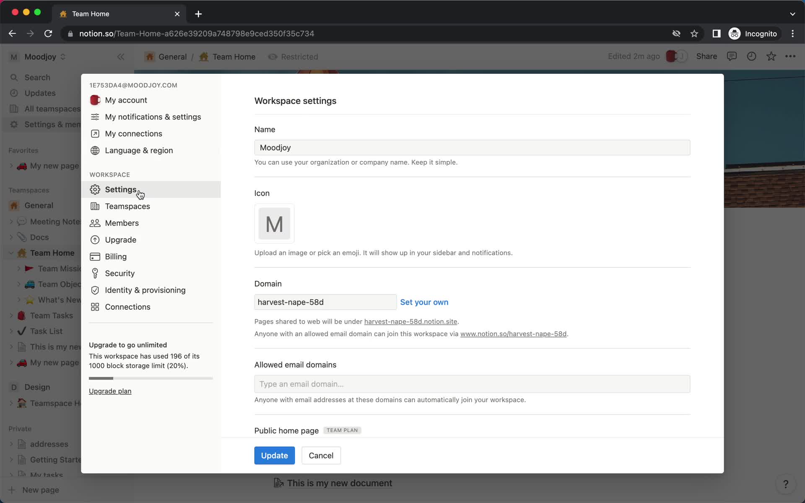
Task: Open browser side panel icon
Action: tap(716, 34)
